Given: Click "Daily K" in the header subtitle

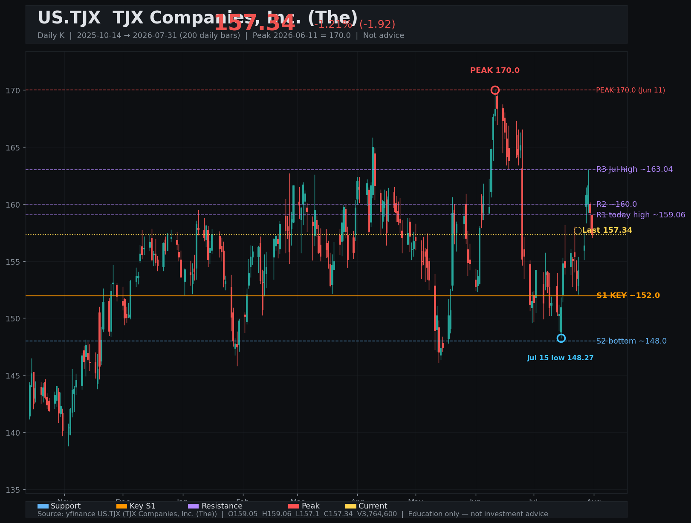Looking at the screenshot, I should (51, 35).
